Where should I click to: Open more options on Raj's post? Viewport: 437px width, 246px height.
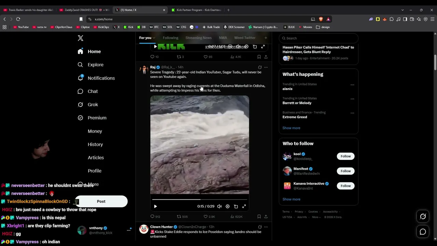click(266, 67)
